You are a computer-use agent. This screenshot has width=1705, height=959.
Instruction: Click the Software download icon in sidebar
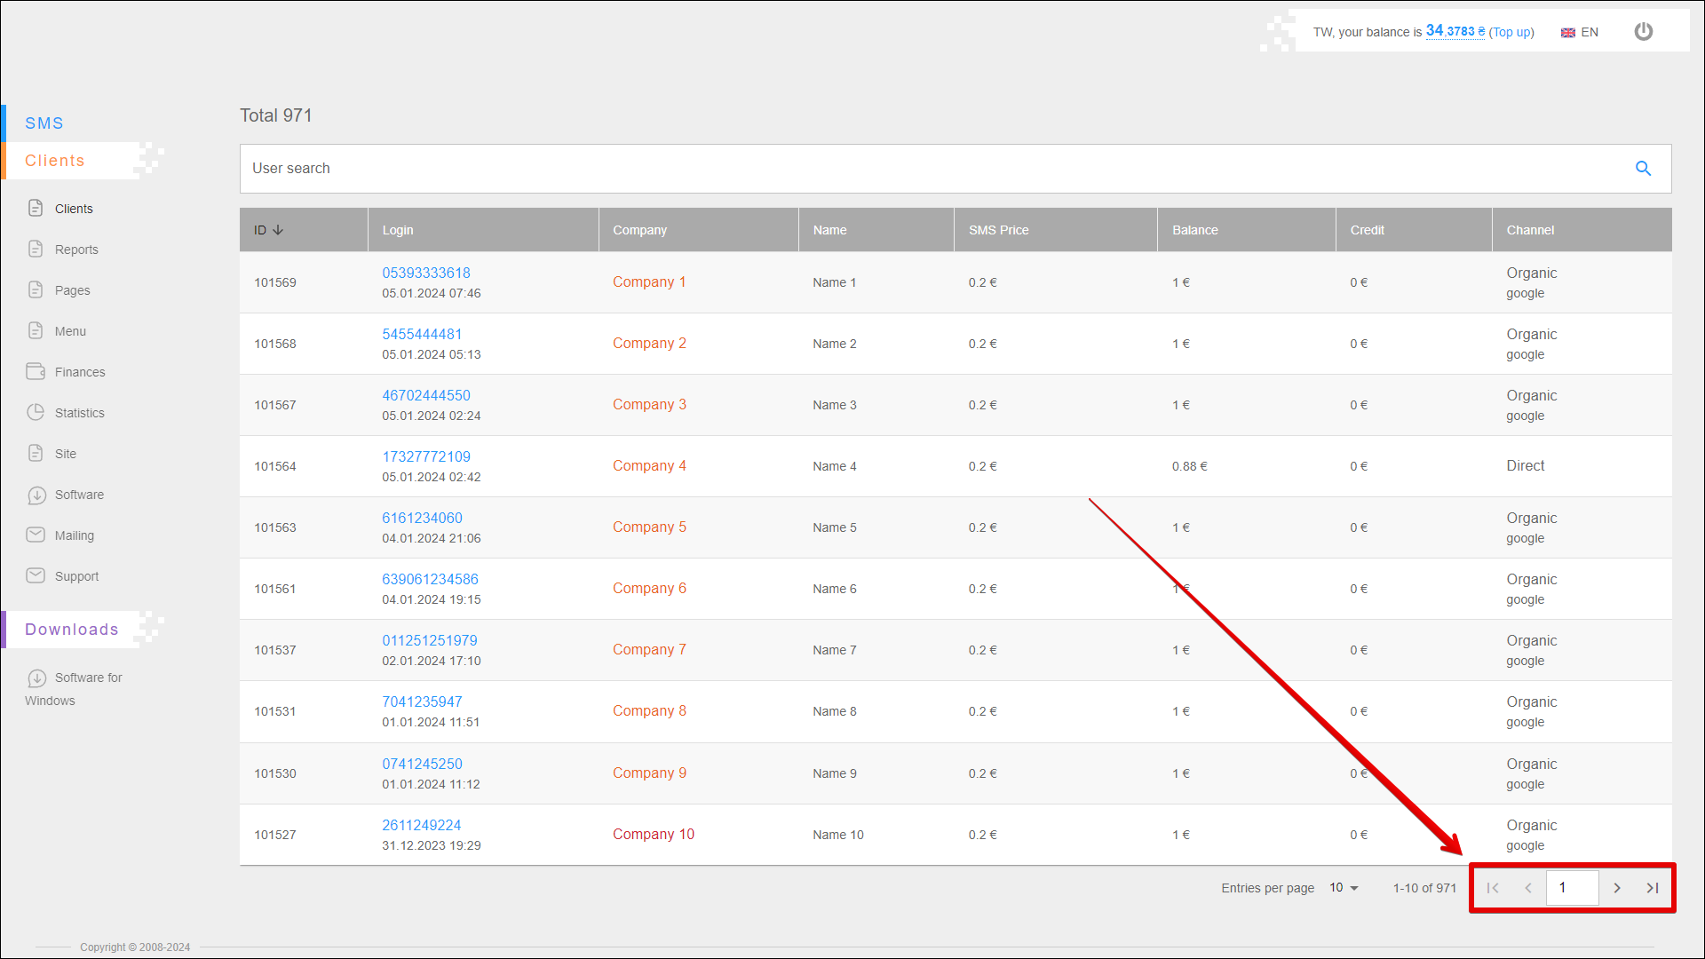(36, 495)
